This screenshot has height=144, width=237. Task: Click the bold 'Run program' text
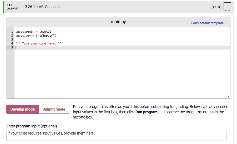(x=147, y=112)
